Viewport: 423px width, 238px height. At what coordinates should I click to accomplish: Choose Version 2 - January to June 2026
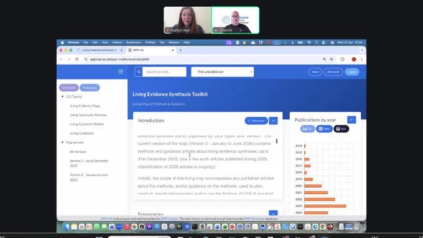[89, 177]
